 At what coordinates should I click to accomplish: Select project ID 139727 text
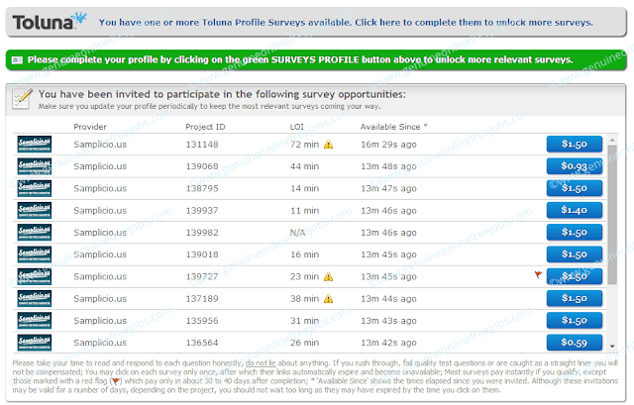[202, 276]
